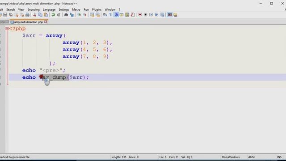The image size is (286, 161).
Task: Click Run Macro Multiple Times icon
Action: 156,15
